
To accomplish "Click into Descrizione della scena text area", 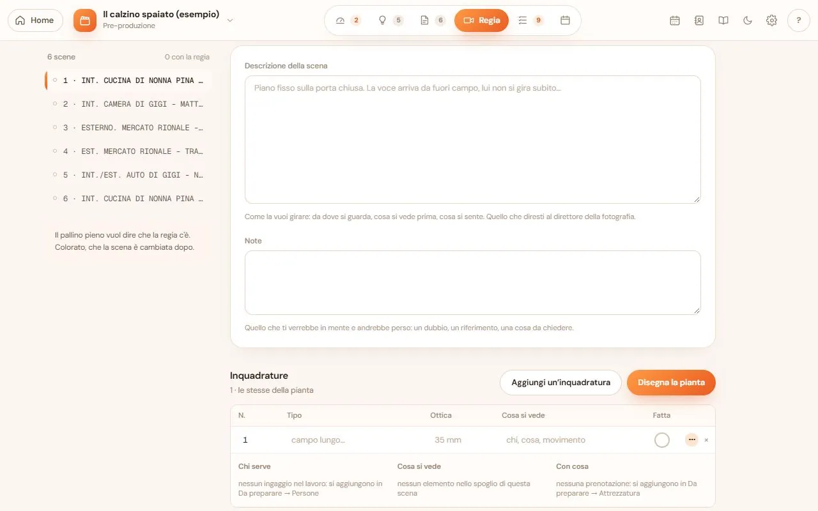I will click(473, 140).
